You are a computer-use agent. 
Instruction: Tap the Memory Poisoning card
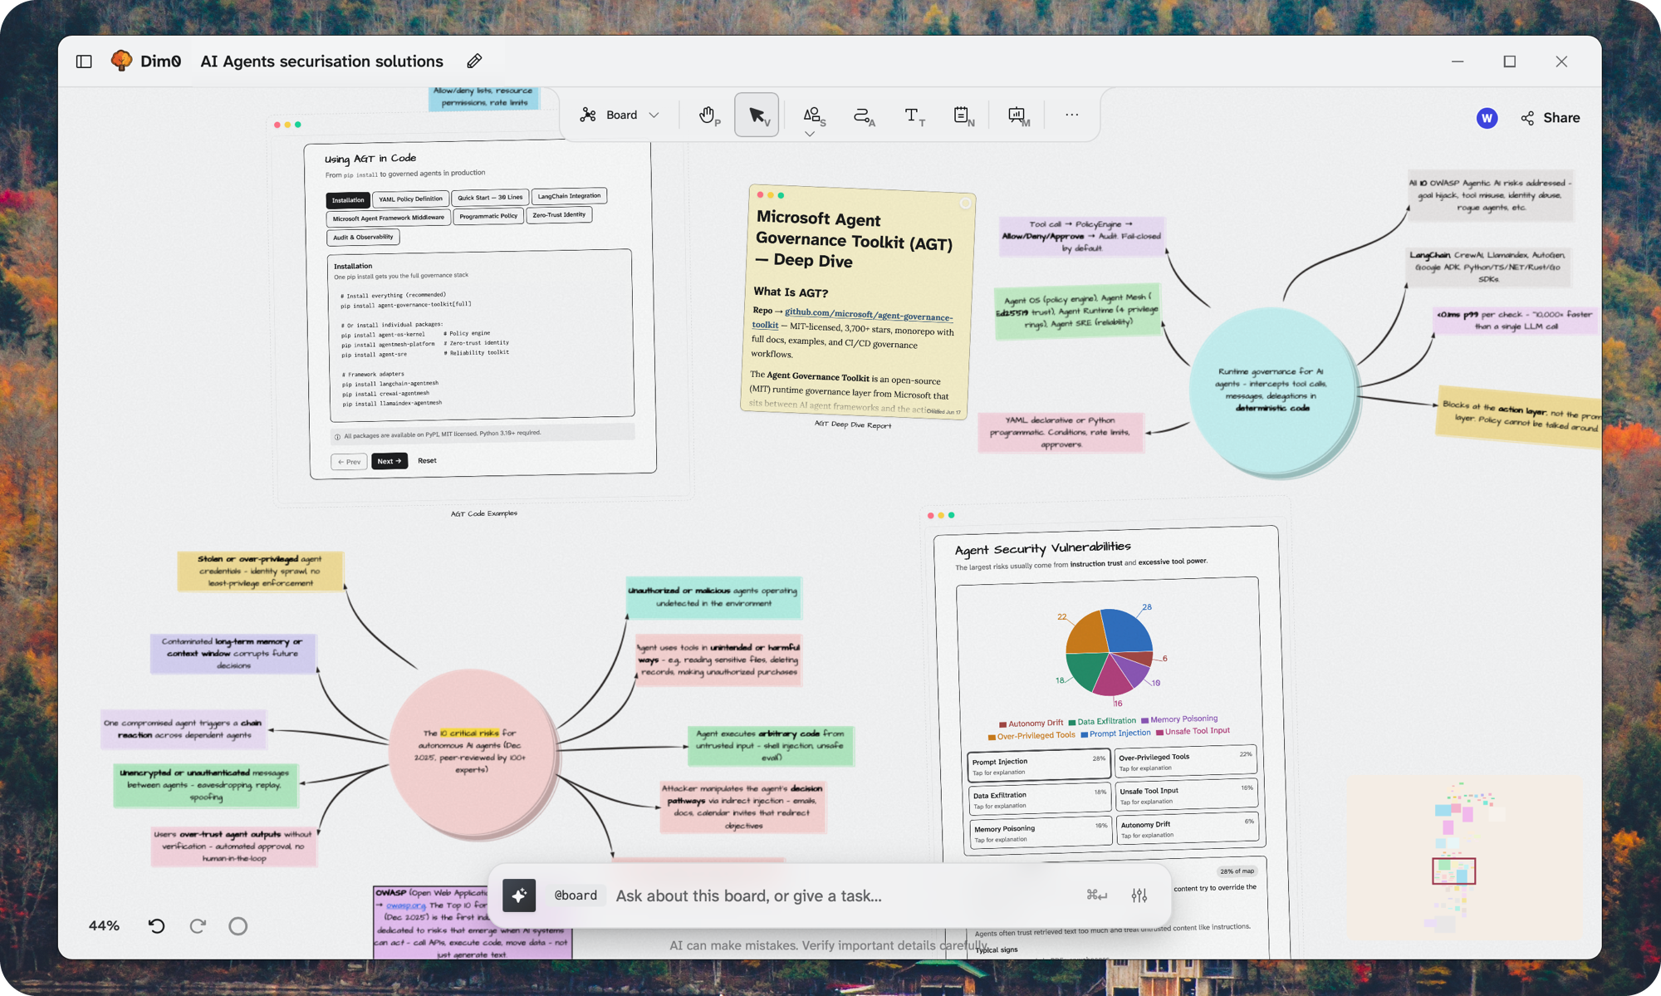pos(1041,832)
